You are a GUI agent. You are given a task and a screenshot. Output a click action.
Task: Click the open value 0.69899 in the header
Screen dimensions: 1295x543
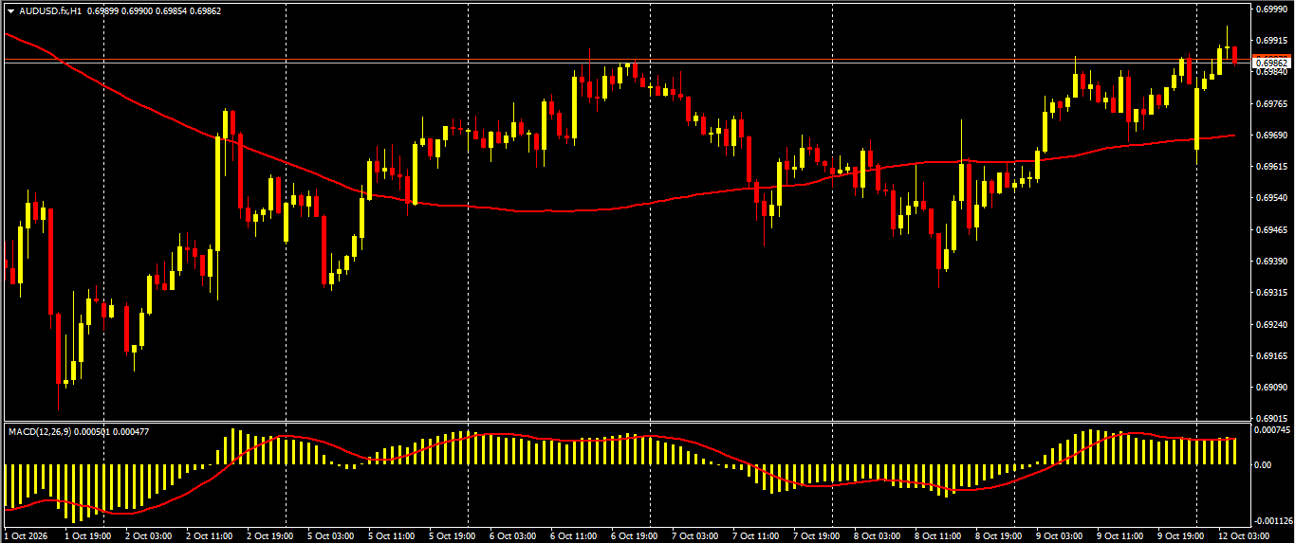click(x=101, y=10)
